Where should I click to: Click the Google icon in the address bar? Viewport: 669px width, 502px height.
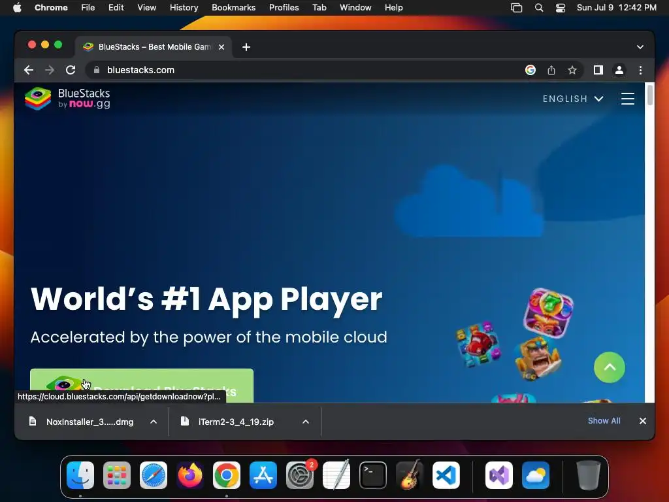tap(530, 70)
